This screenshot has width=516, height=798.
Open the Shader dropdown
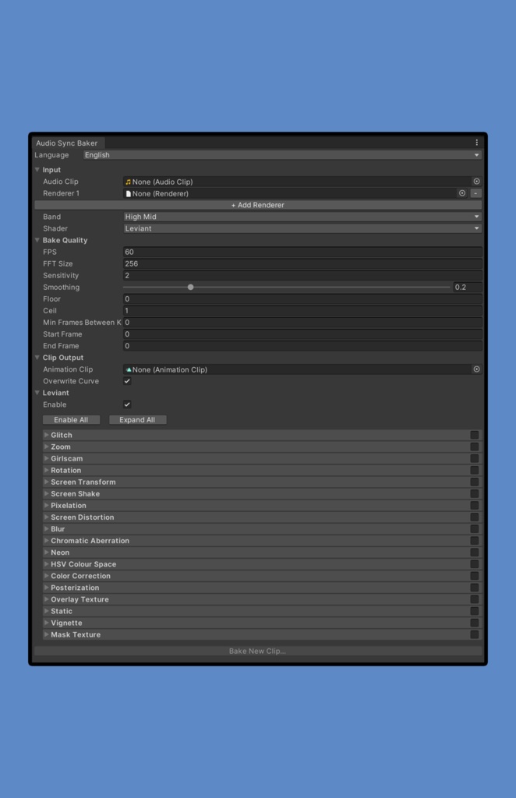[302, 228]
